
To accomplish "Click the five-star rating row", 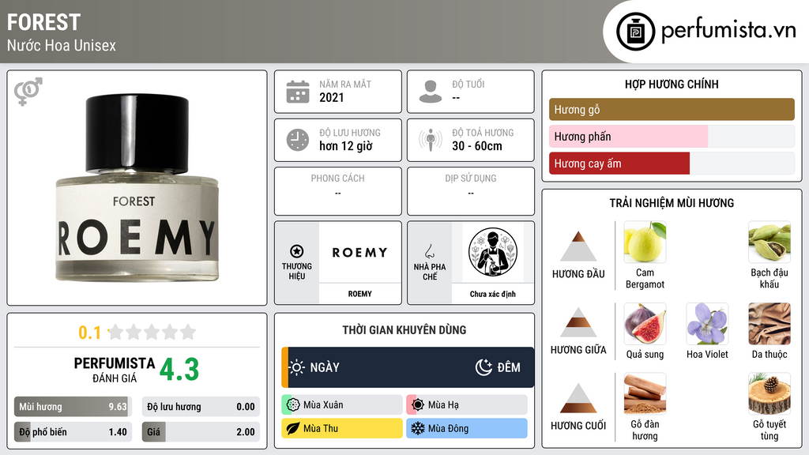I will (x=152, y=332).
